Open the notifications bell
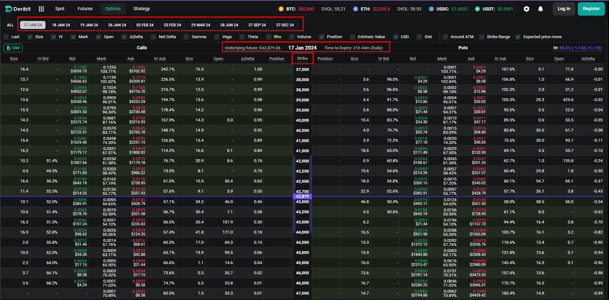 tap(541, 9)
